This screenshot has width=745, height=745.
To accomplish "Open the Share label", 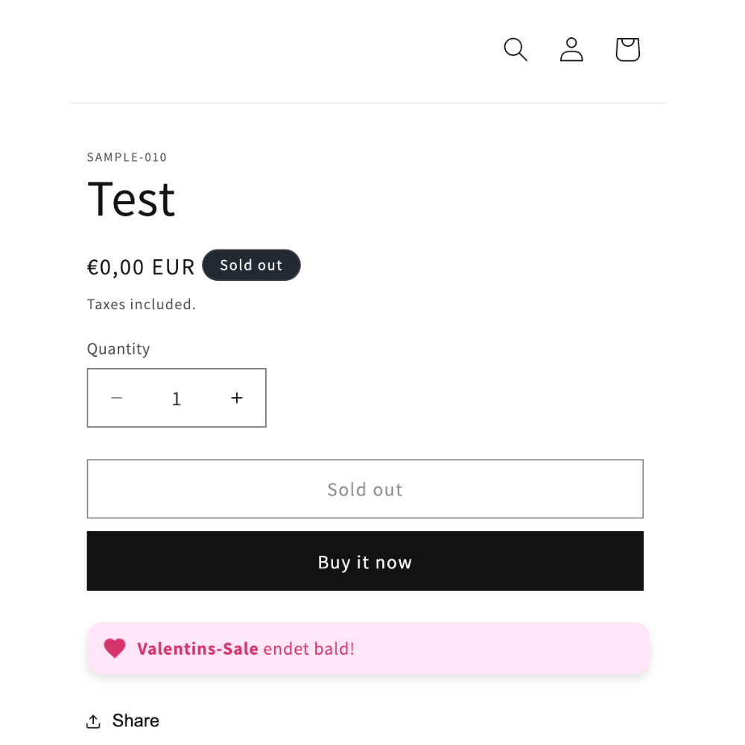I will click(136, 720).
